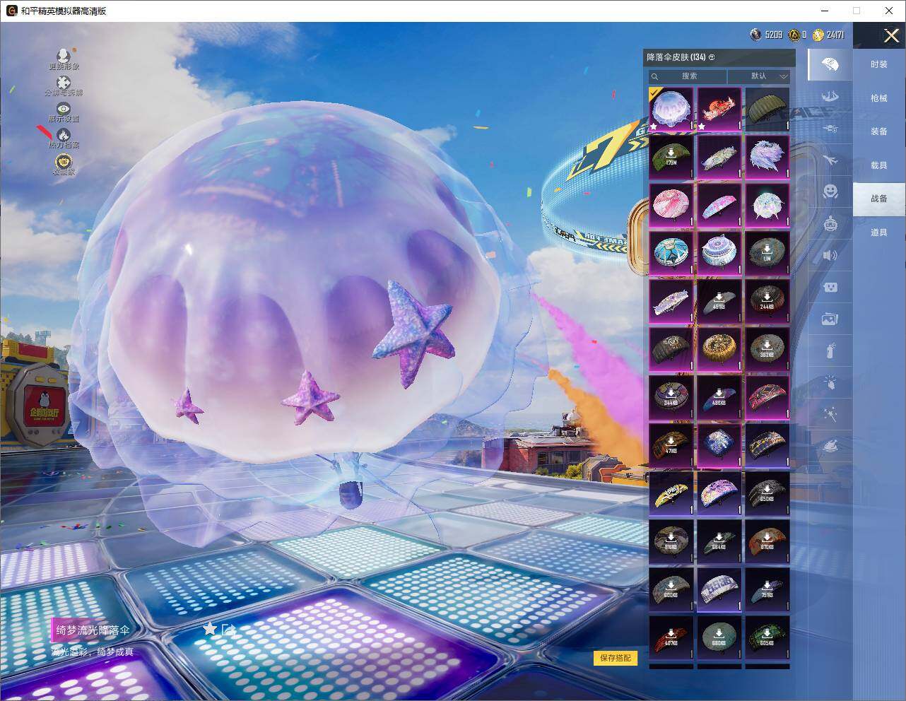Click the silver coin currency icon

click(x=755, y=35)
